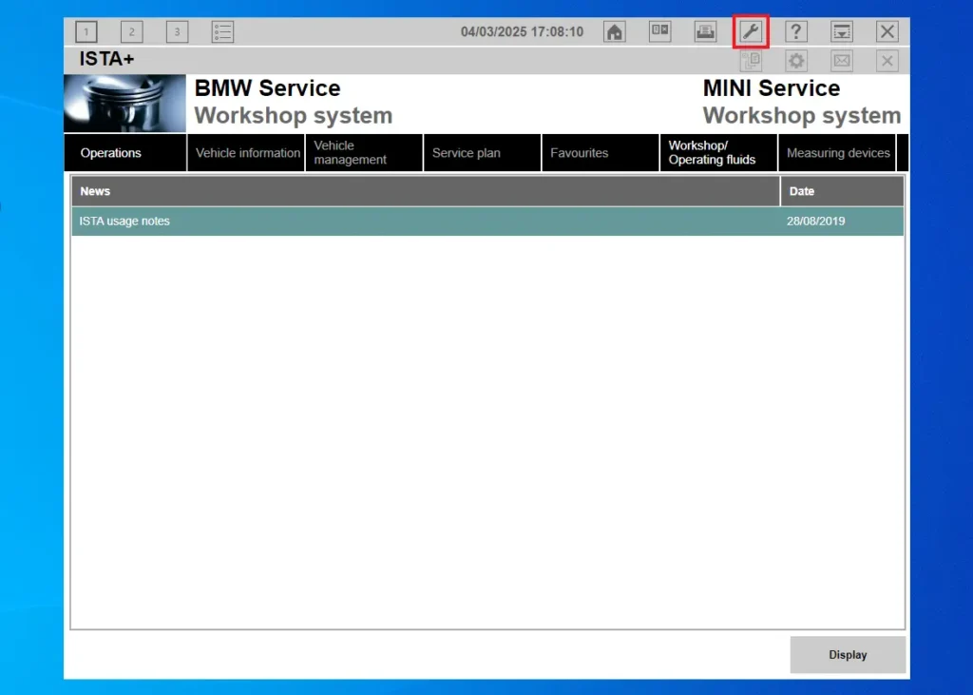Image resolution: width=973 pixels, height=695 pixels.
Task: Click the MINI Service heading
Action: (772, 88)
